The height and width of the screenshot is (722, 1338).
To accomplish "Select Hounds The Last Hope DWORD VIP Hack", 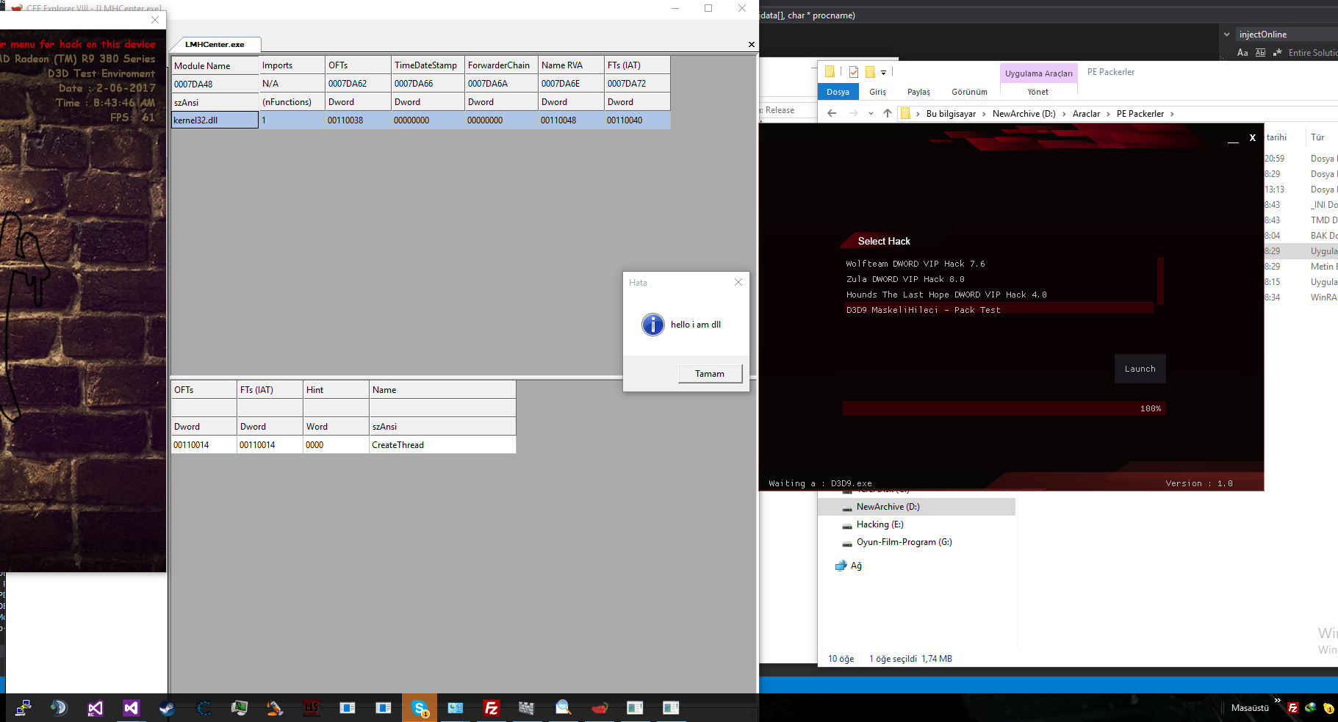I will point(946,295).
